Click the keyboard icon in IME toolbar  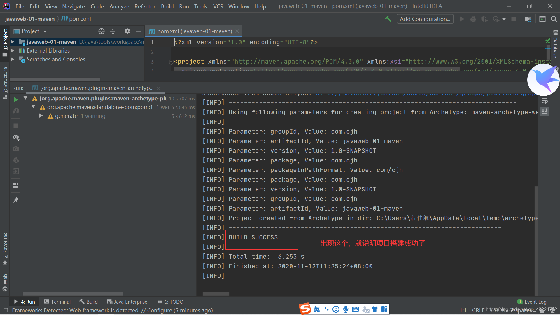tap(355, 309)
